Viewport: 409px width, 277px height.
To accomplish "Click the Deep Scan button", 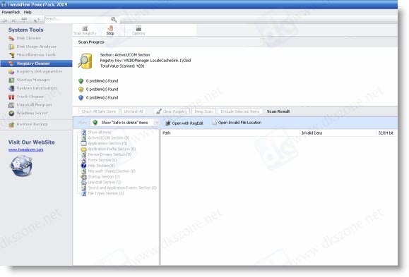I will pos(203,111).
